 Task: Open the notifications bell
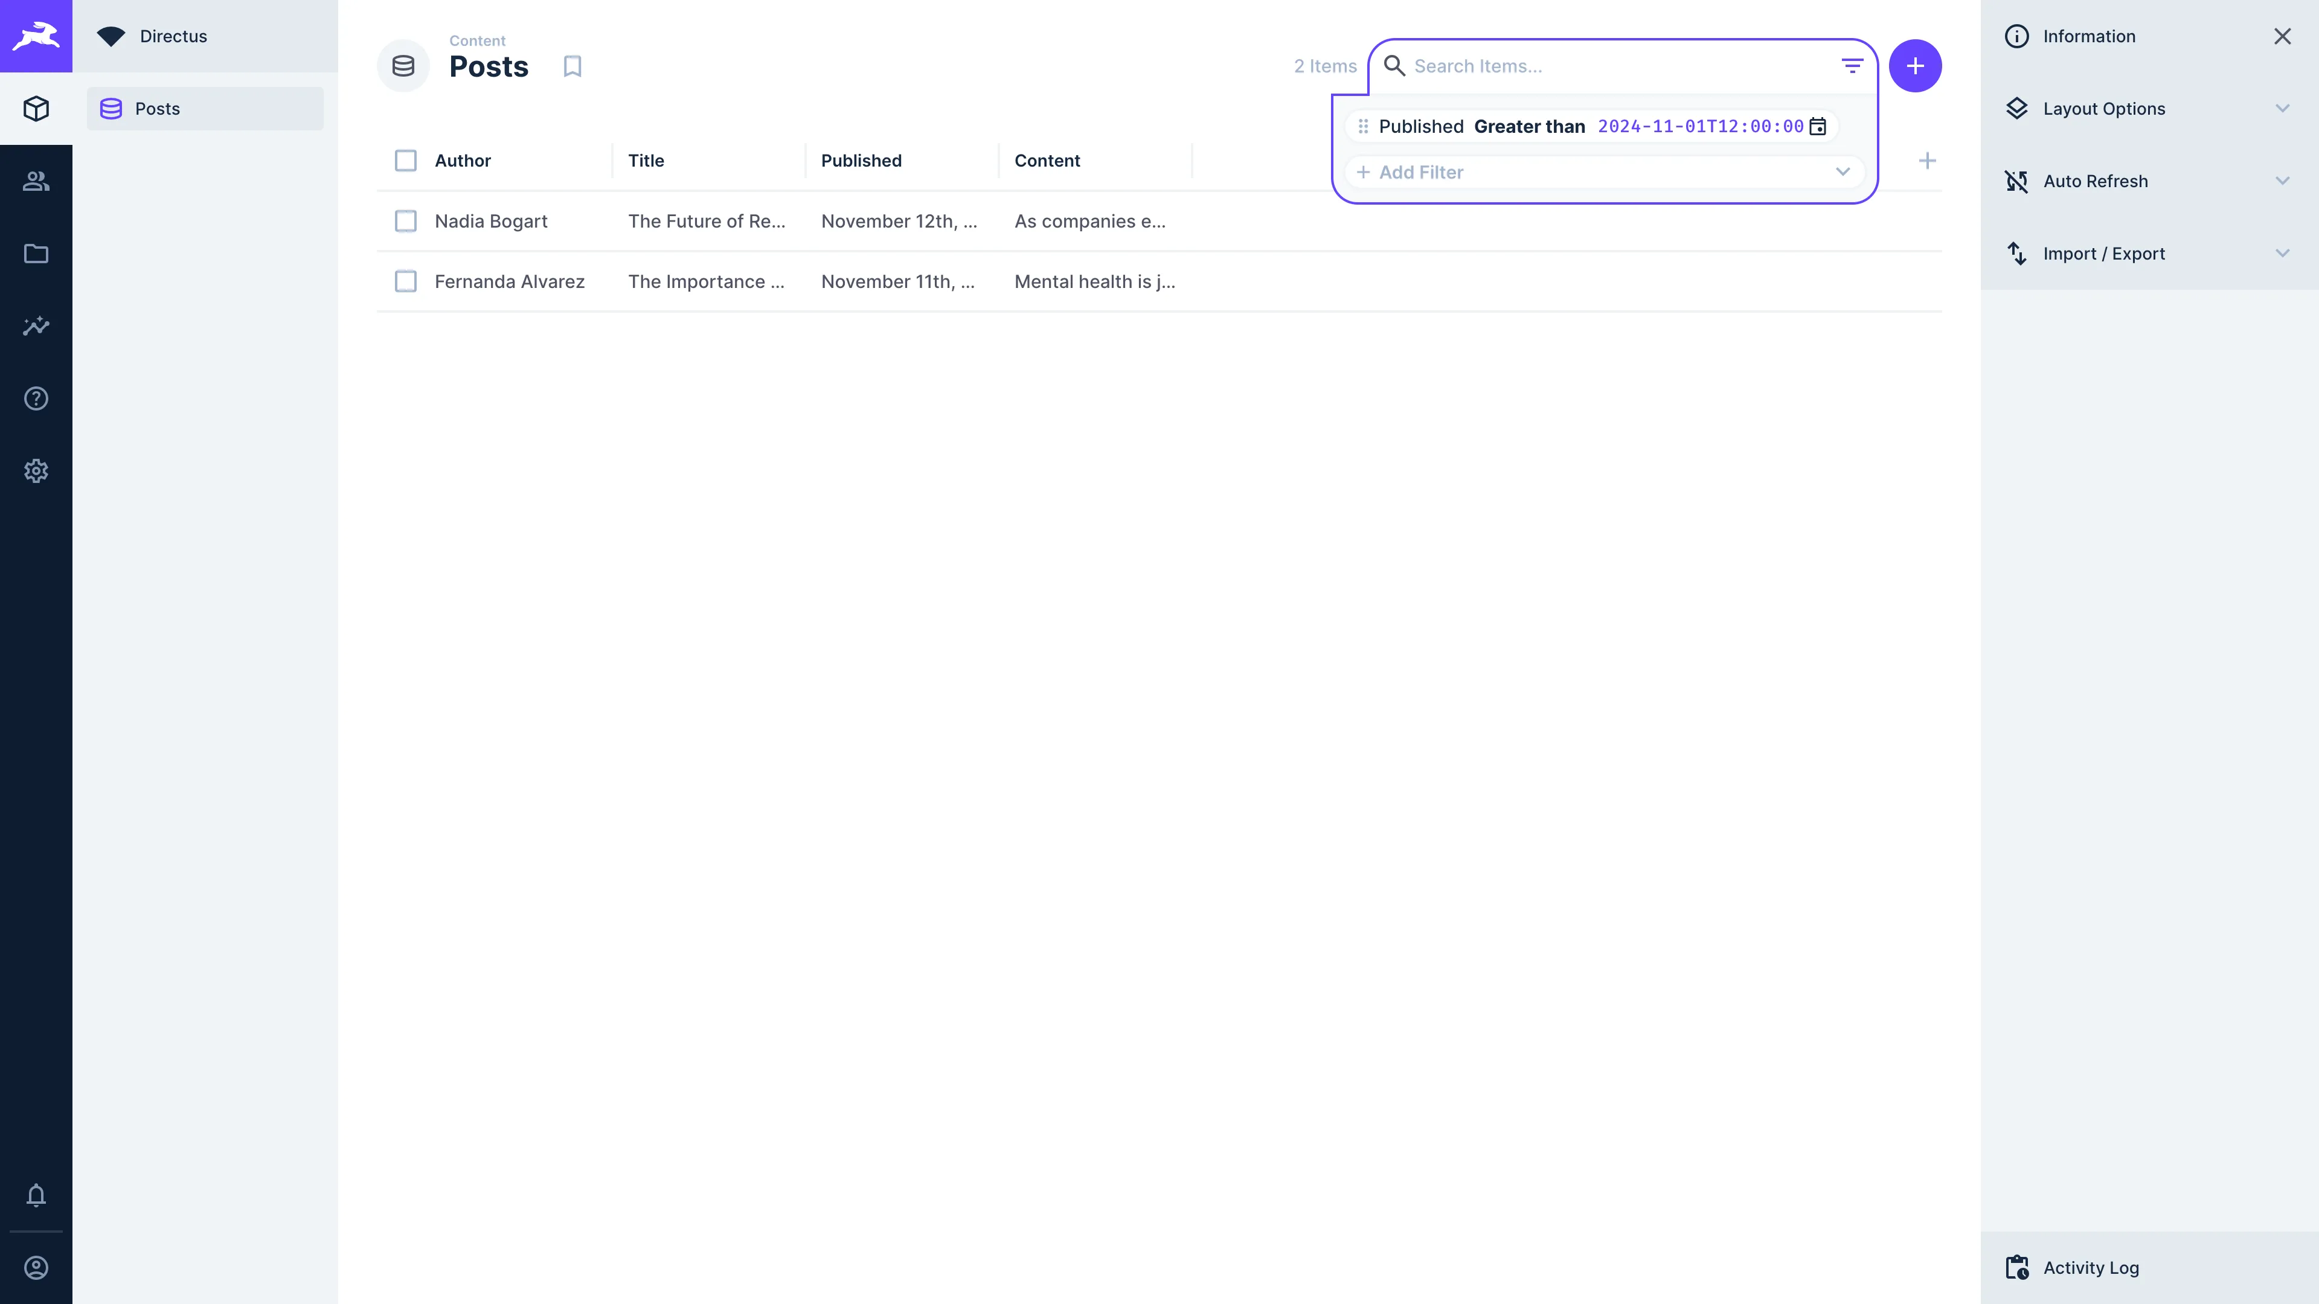tap(36, 1196)
